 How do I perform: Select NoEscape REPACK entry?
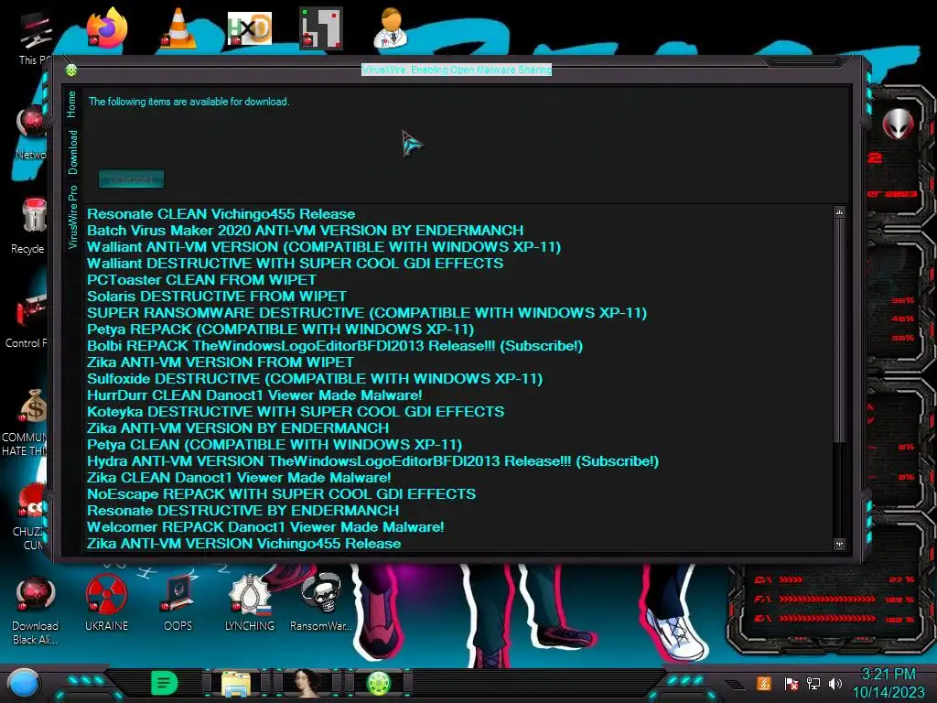coord(282,494)
